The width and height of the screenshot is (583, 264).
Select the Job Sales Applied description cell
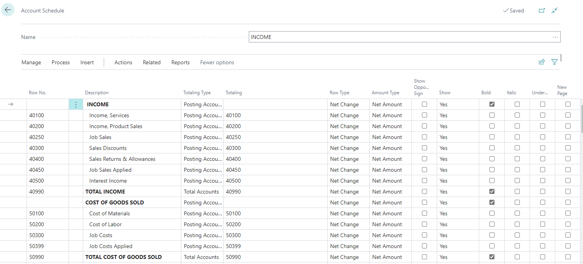pyautogui.click(x=132, y=170)
